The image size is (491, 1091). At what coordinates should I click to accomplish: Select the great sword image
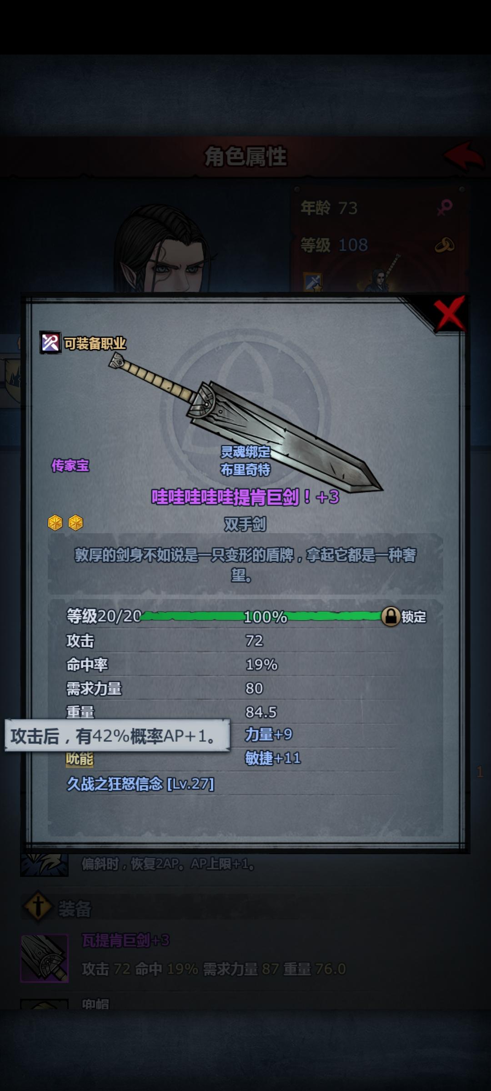245,423
